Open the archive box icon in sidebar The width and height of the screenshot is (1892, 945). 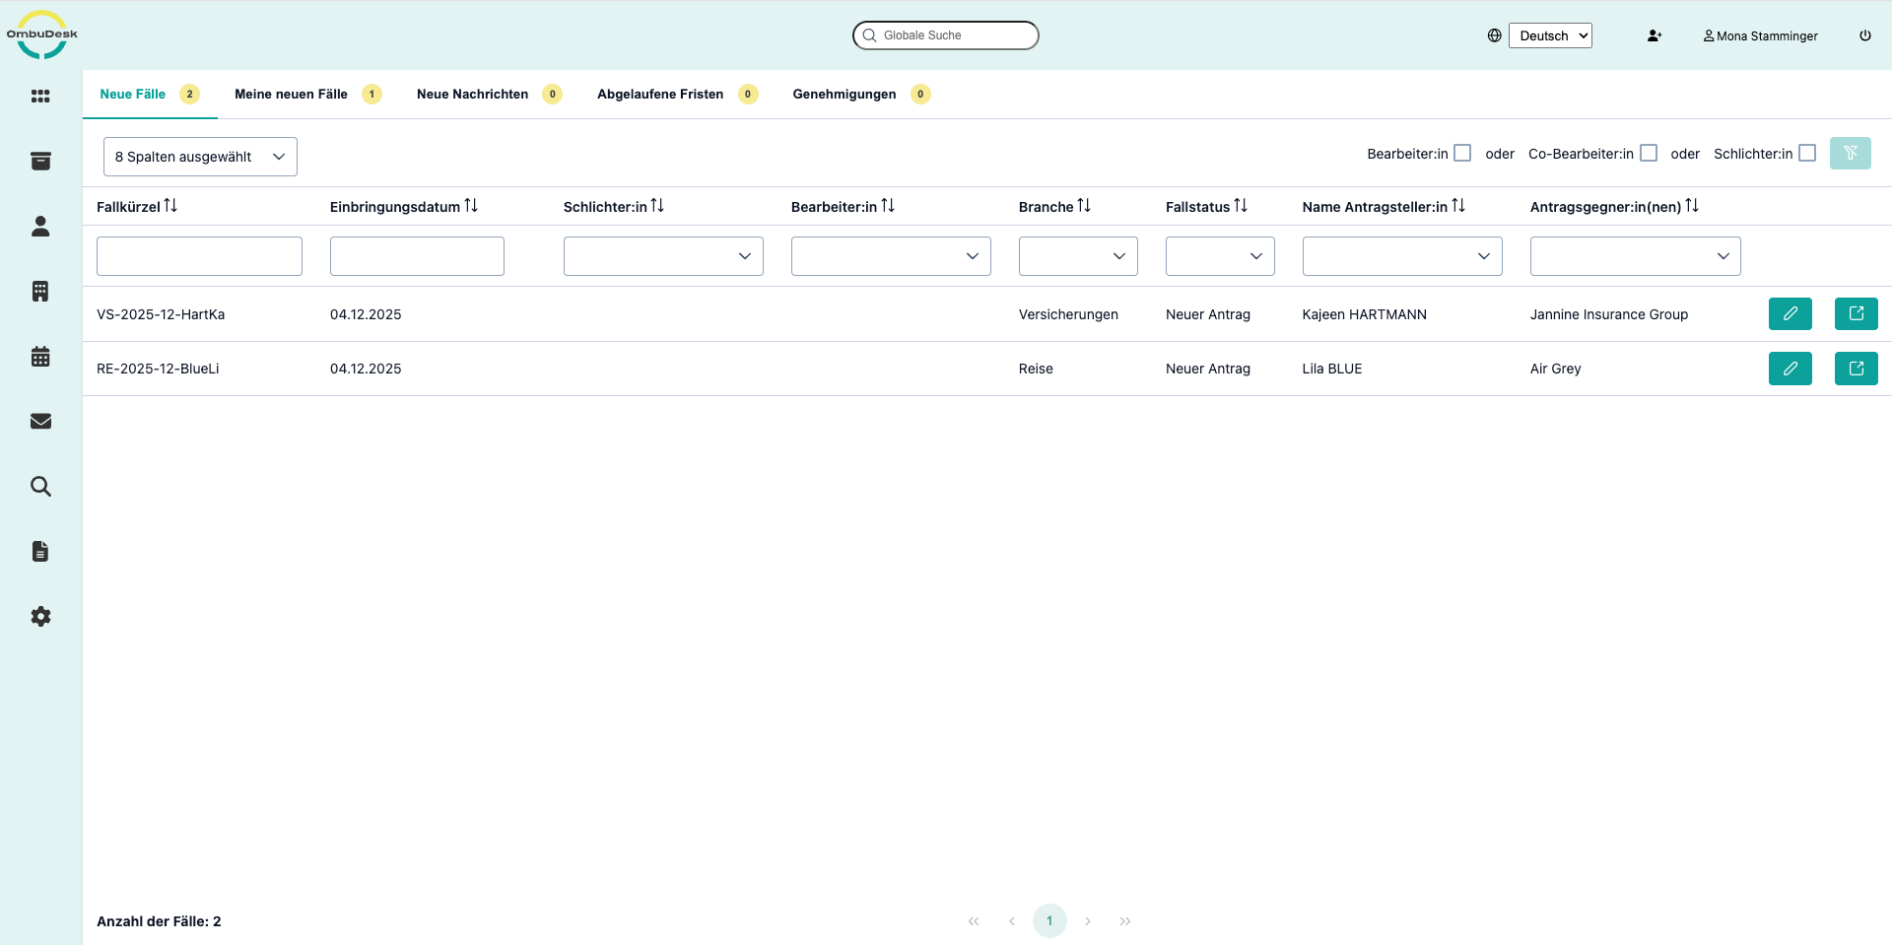40,162
